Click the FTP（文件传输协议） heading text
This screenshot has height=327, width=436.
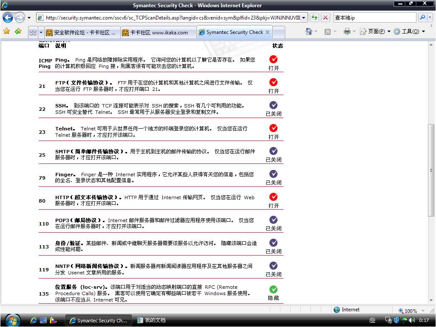(x=83, y=83)
